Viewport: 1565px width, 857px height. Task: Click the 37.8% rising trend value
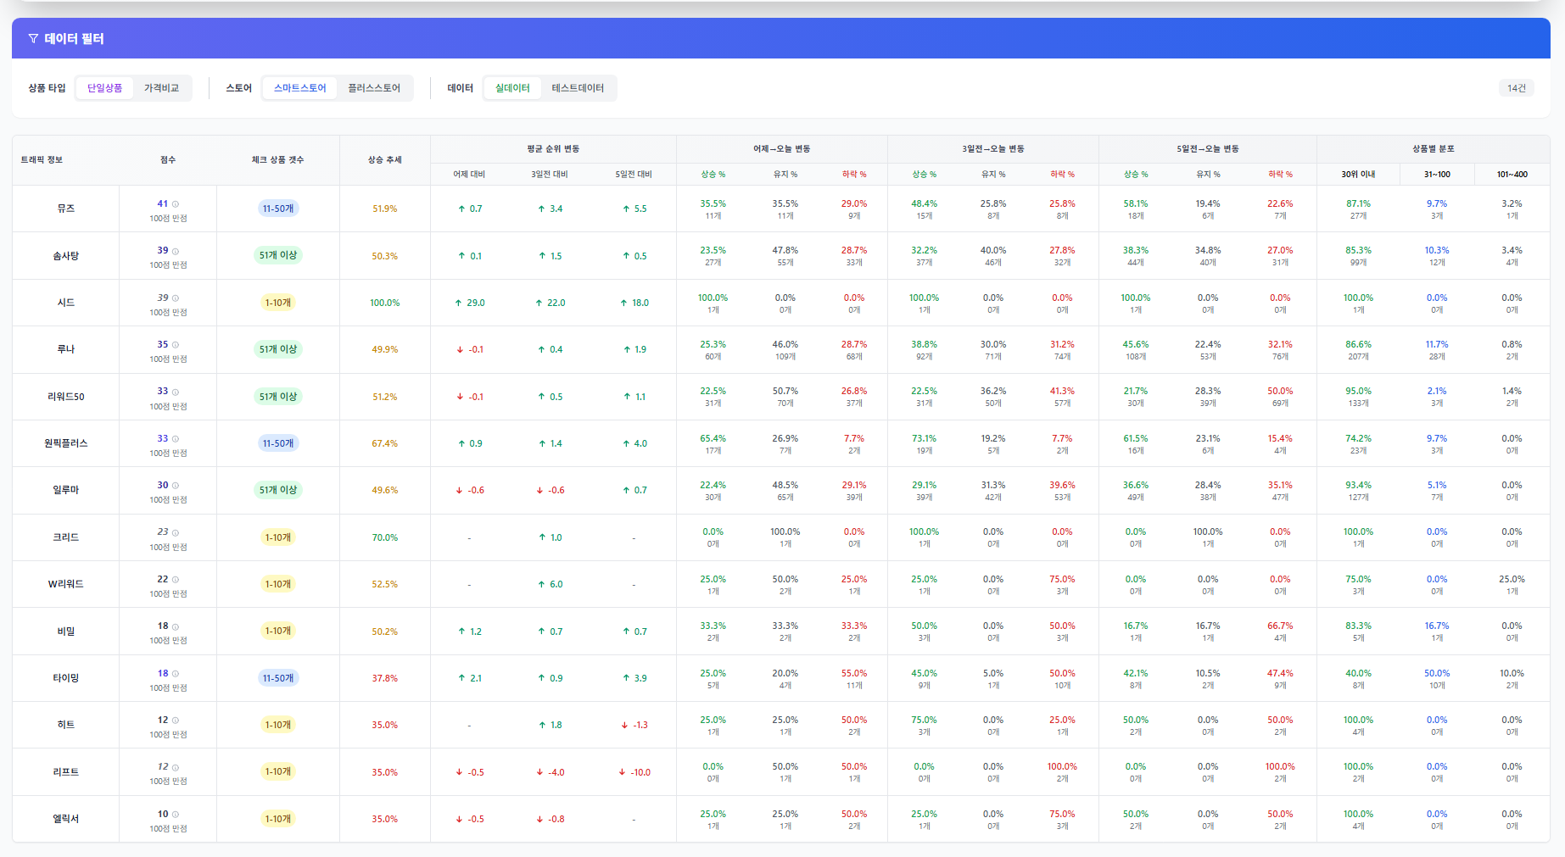385,678
